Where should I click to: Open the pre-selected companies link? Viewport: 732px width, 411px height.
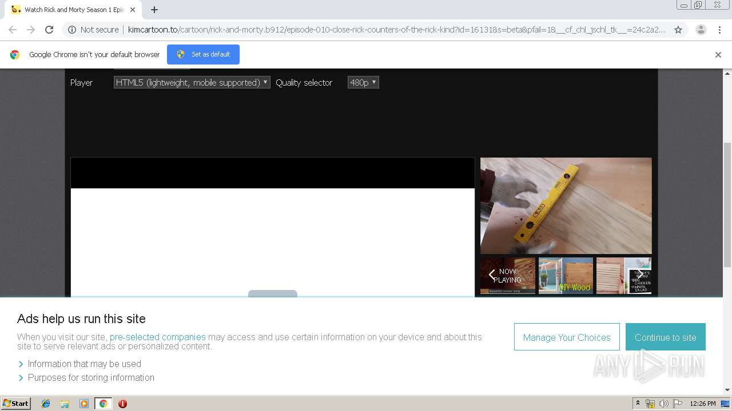(x=157, y=337)
